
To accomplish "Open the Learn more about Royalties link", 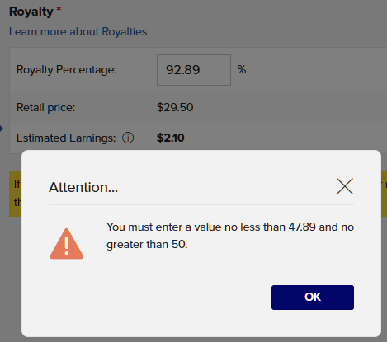I will tap(78, 31).
